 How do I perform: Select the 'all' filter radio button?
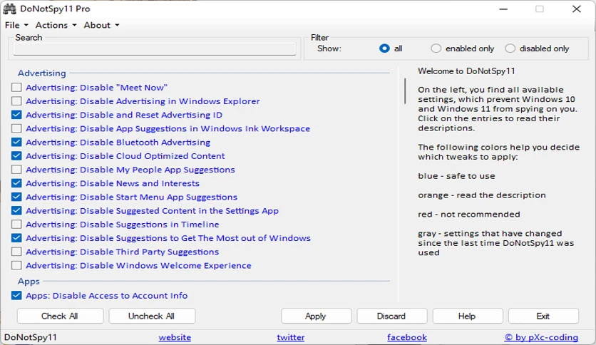[384, 48]
